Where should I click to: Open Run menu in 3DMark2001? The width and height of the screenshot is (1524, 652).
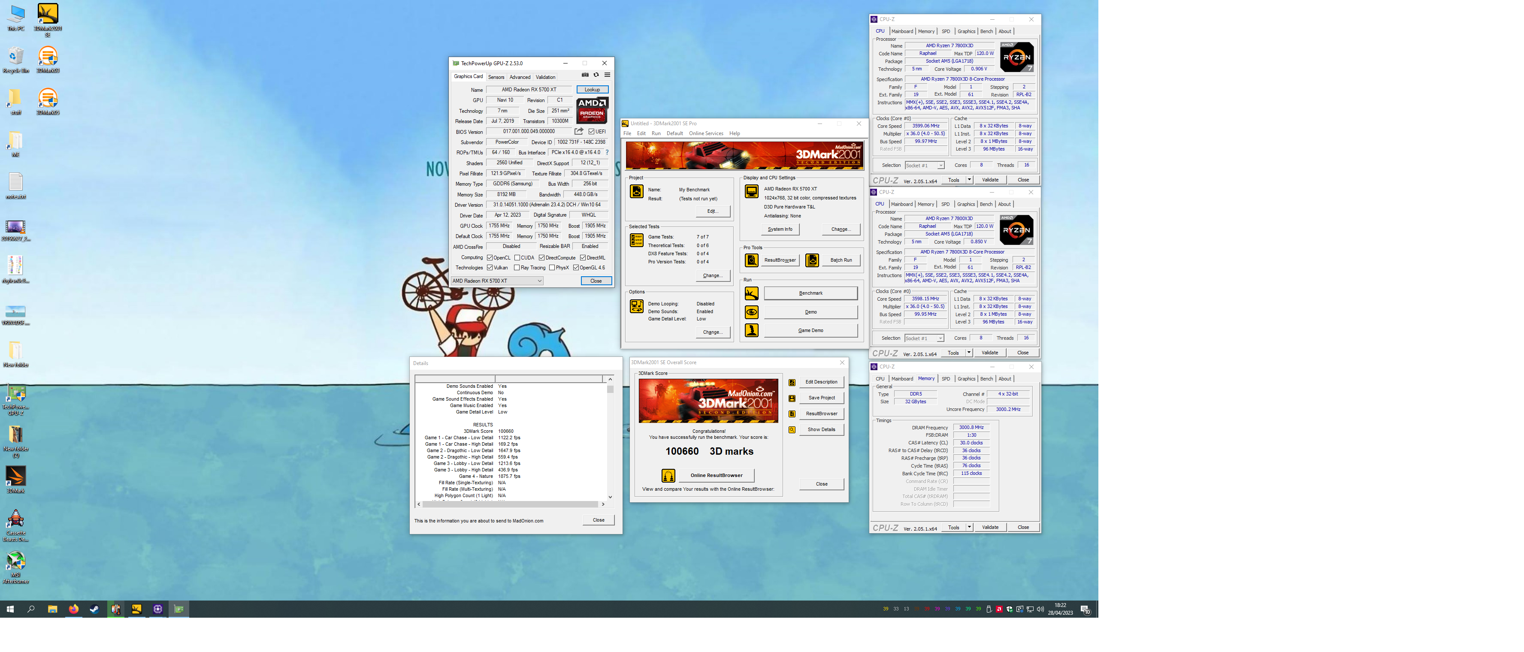point(656,134)
